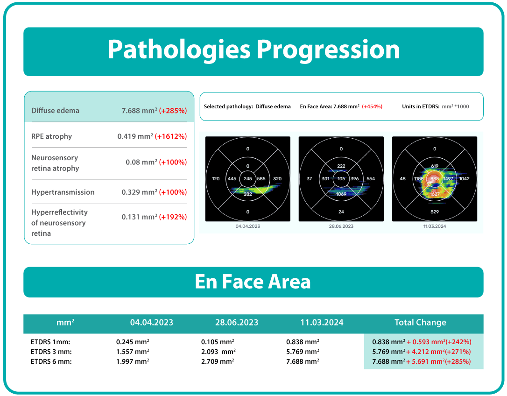Open the 04.04.2023 ETDRS map thumbnail
This screenshot has width=507, height=396.
[x=248, y=179]
